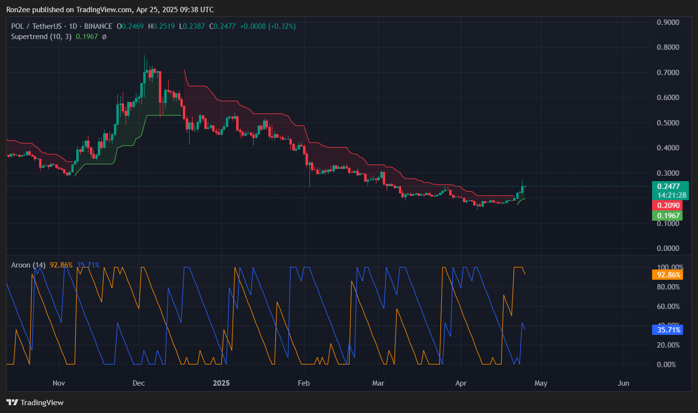Click the Feb label on time axis
Image resolution: width=698 pixels, height=413 pixels.
(x=304, y=383)
